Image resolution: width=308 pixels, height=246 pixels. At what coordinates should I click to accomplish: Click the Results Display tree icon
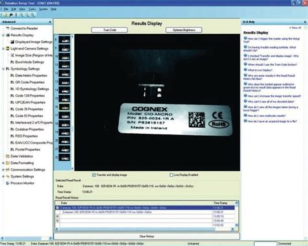[8, 35]
